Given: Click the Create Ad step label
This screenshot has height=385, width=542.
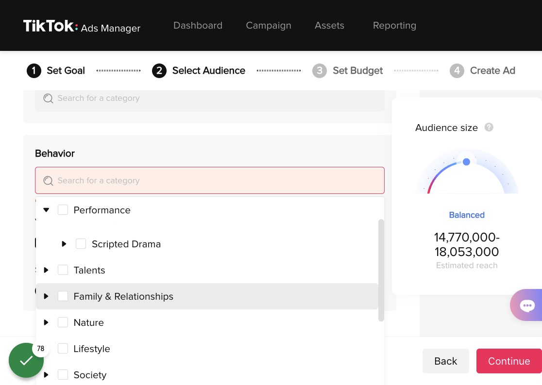Looking at the screenshot, I should click(x=492, y=71).
